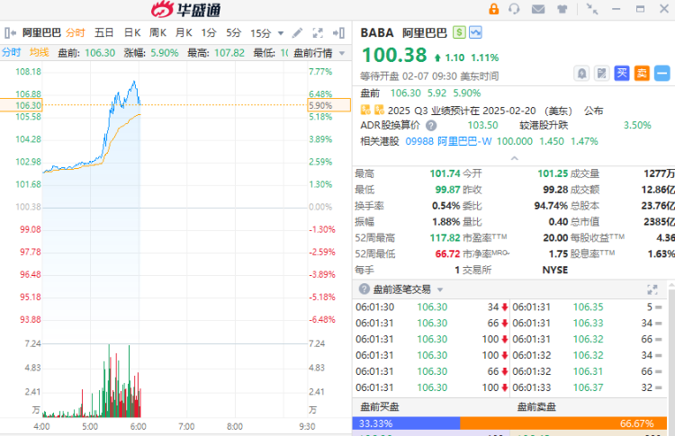Click the 100.38 current price

point(394,55)
